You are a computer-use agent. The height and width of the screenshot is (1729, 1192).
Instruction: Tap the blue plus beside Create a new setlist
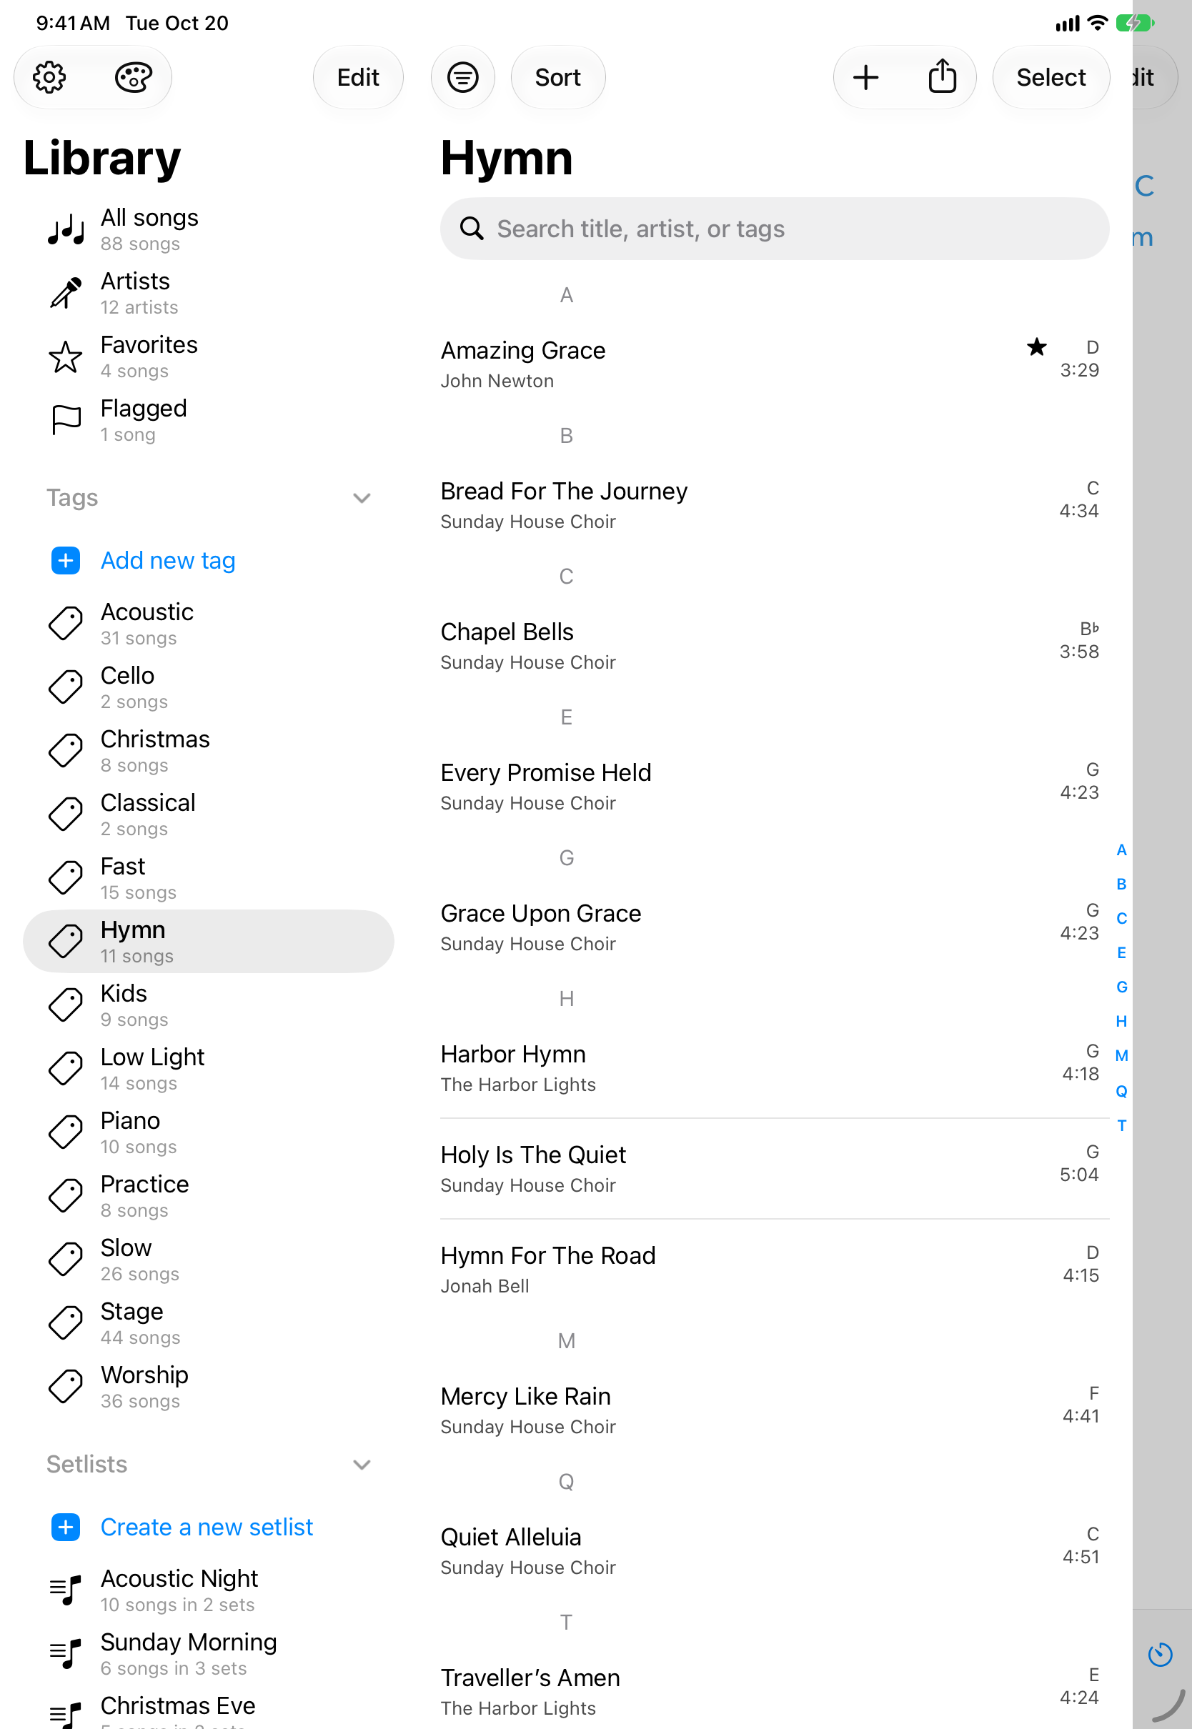pos(66,1527)
